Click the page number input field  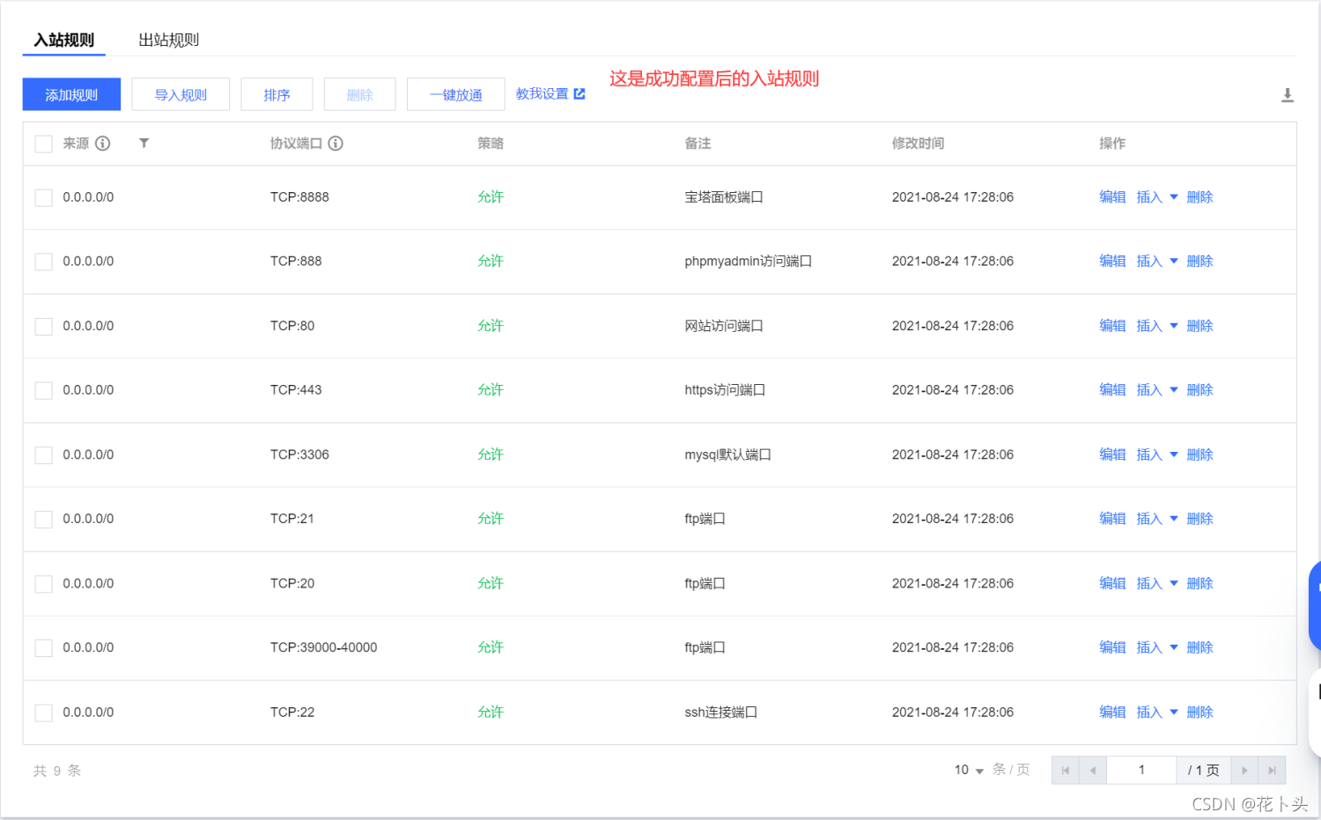click(1141, 771)
